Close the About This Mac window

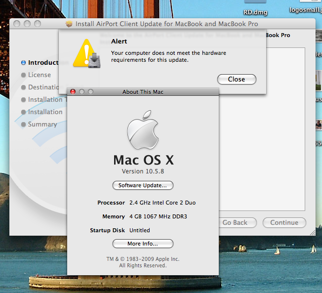tap(73, 91)
